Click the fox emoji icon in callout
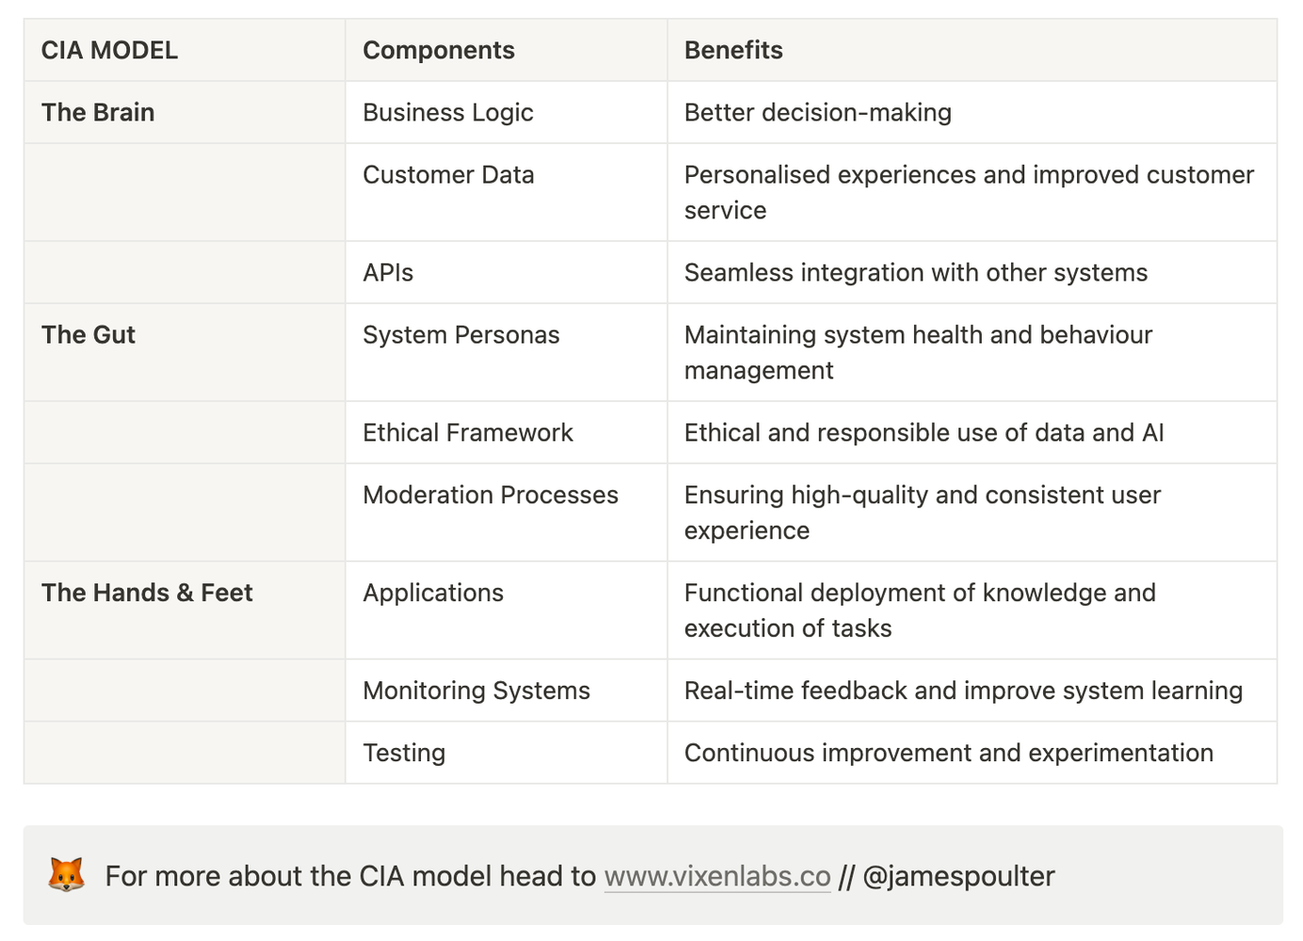Image resolution: width=1303 pixels, height=941 pixels. click(66, 875)
